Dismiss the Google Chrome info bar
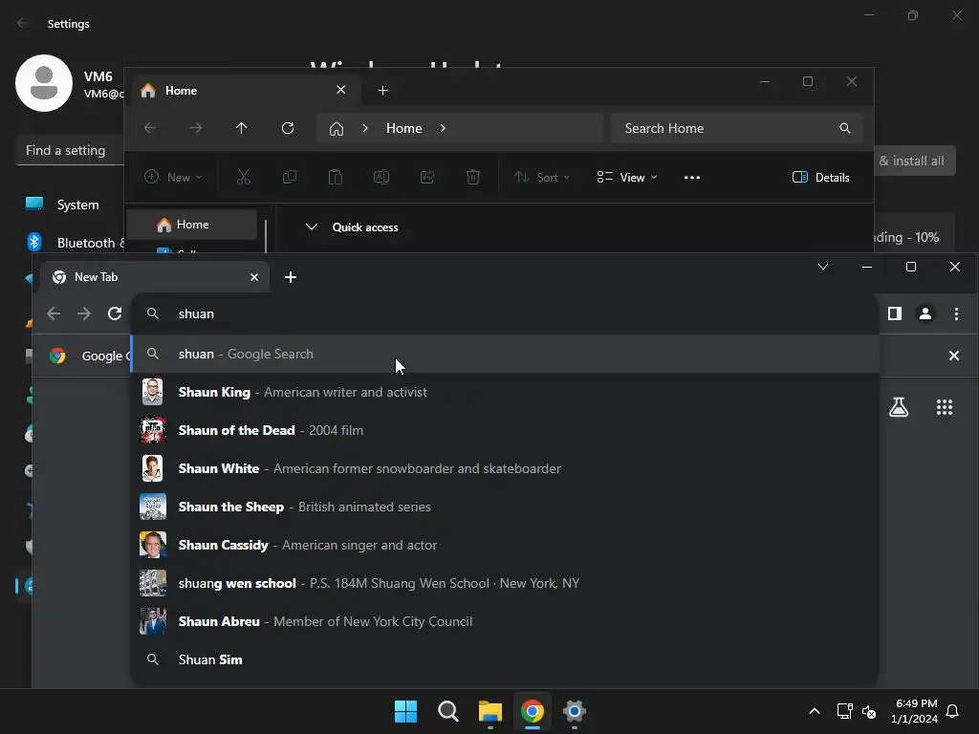 [x=953, y=356]
